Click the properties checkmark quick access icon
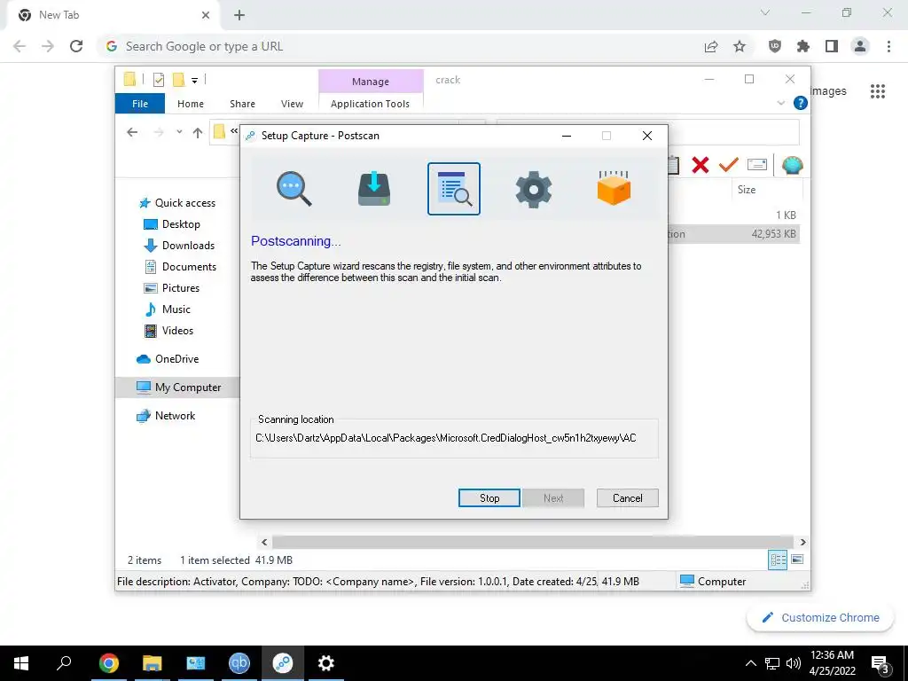The height and width of the screenshot is (681, 908). 158,80
